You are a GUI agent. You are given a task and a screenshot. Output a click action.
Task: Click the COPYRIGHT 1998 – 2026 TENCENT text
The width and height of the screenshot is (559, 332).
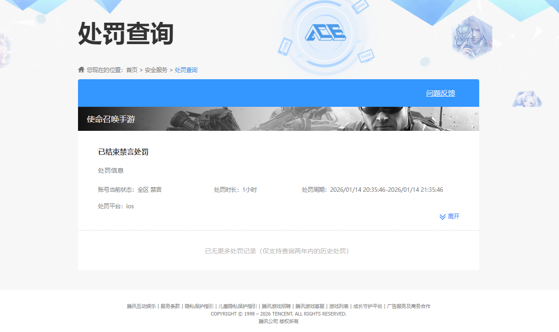tap(279, 314)
